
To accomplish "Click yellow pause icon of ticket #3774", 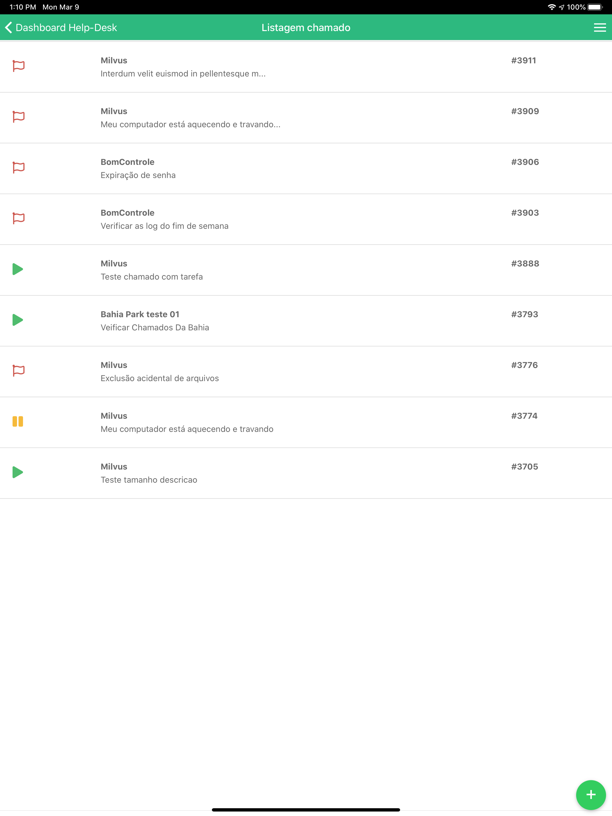I will 18,421.
